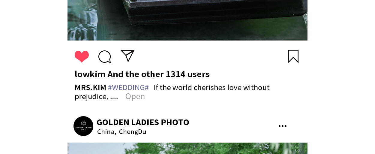This screenshot has height=154, width=375.
Task: Select the 1314 number in likes line
Action: (175, 74)
